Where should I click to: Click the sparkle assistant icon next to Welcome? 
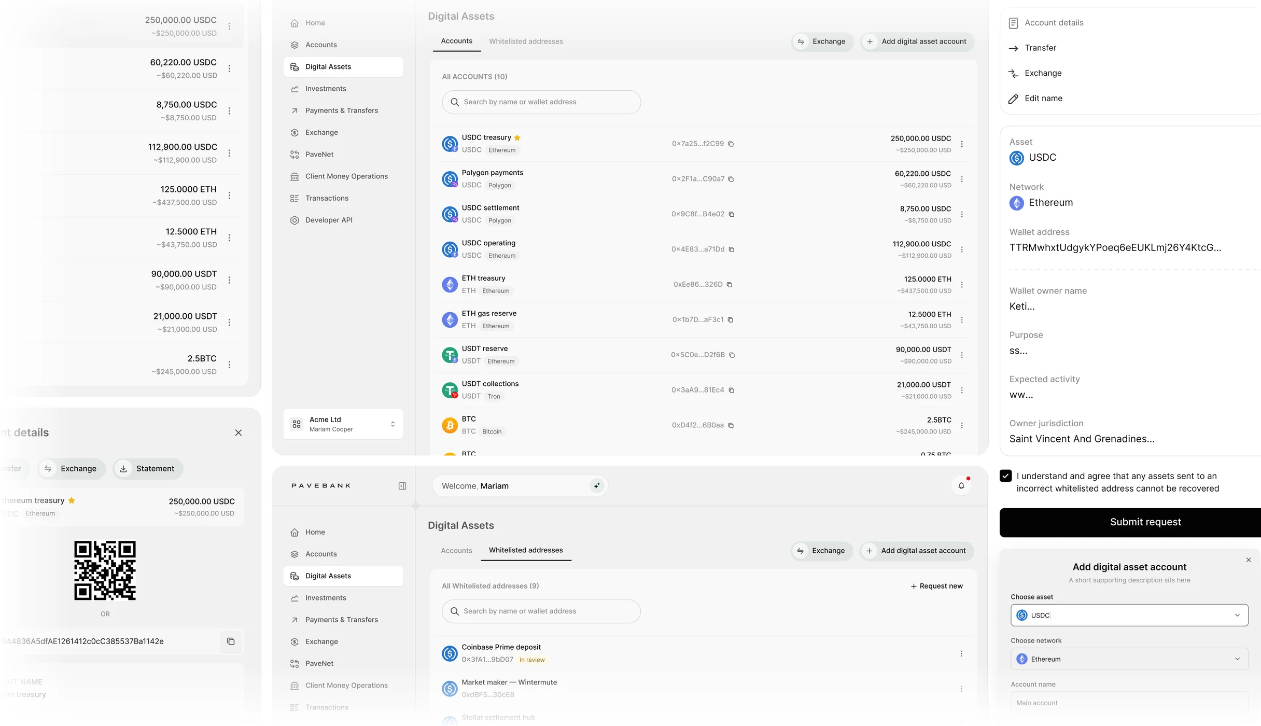(x=597, y=486)
